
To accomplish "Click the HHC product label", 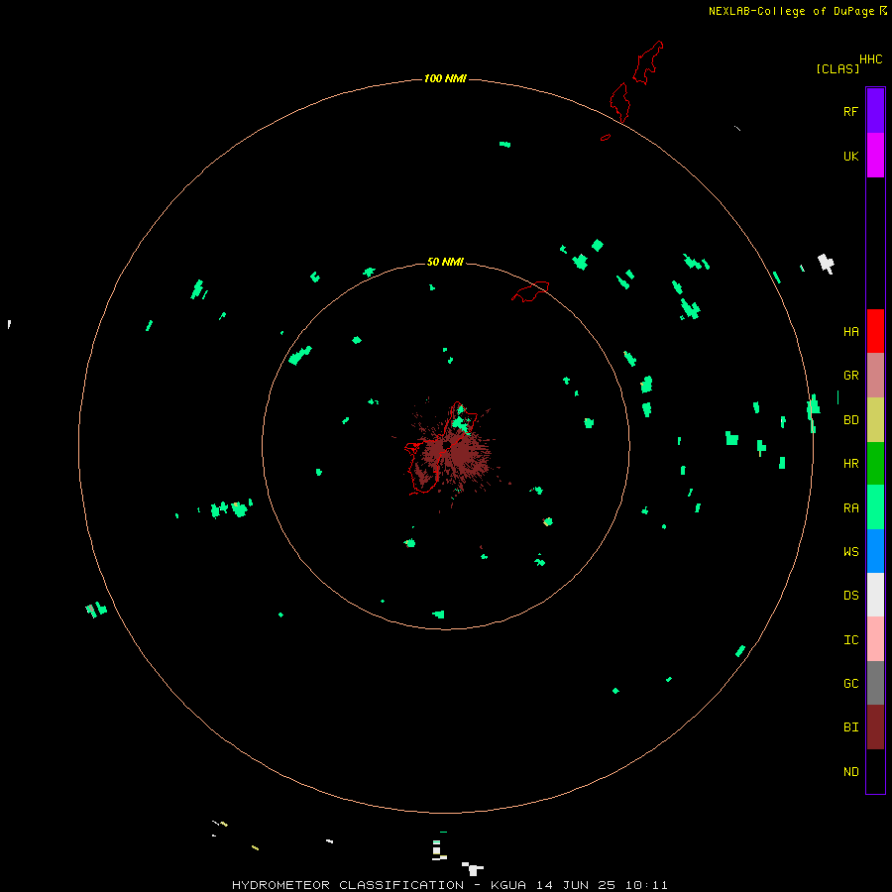I will point(870,58).
